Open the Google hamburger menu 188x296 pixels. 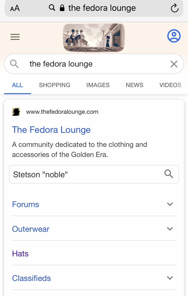15,37
